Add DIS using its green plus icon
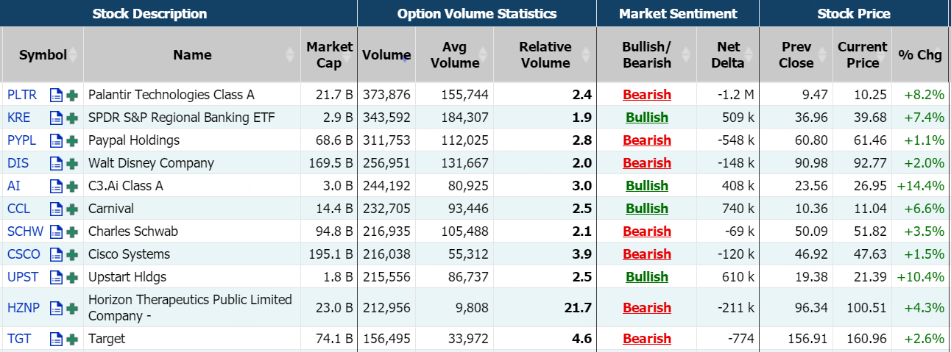Viewport: 951px width, 352px height. 72,163
